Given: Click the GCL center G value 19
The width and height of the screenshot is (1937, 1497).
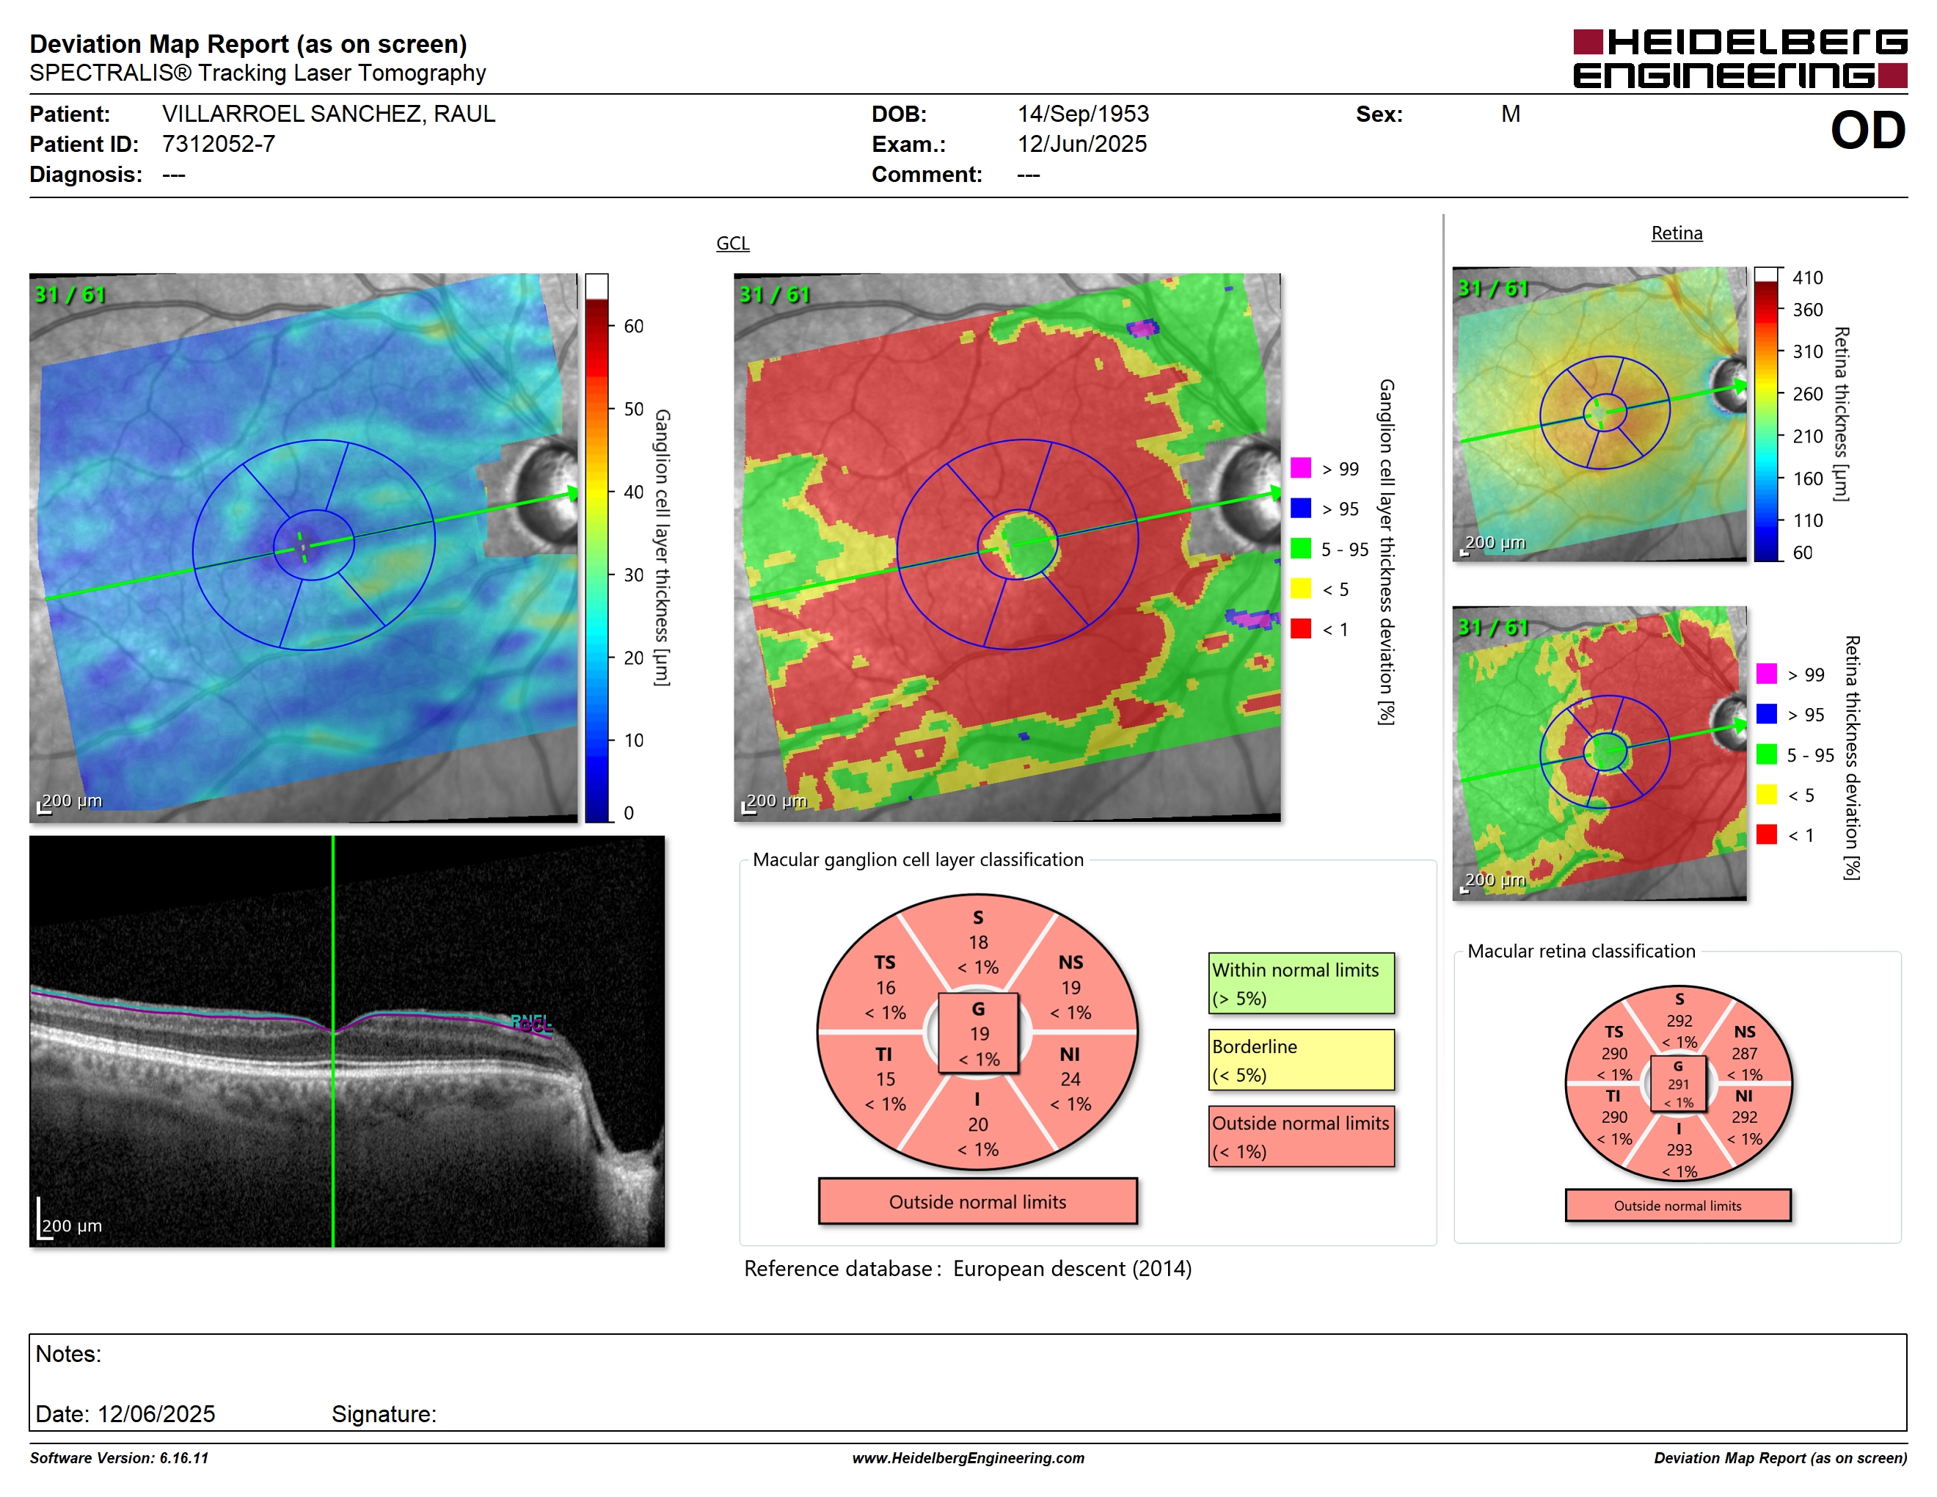Looking at the screenshot, I should 978,1033.
